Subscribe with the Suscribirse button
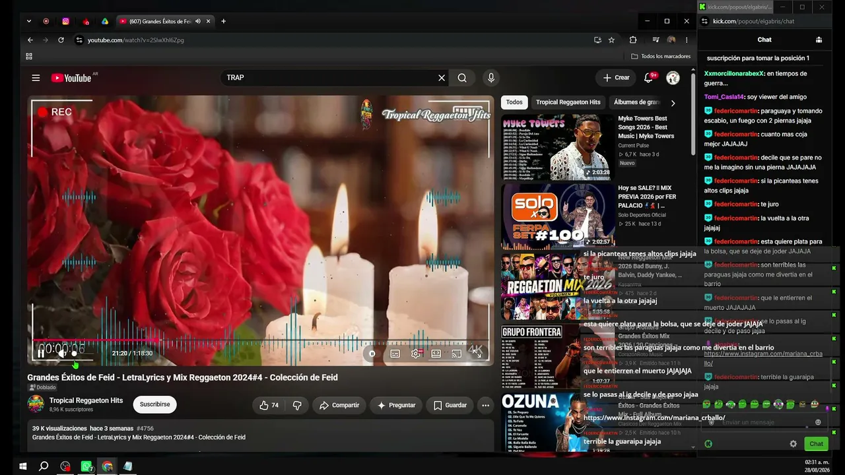Viewport: 845px width, 475px height. [154, 404]
